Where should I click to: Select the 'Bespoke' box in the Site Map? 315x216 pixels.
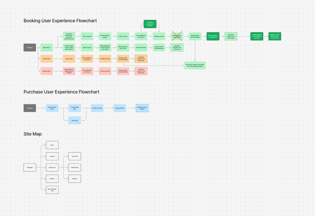pos(75,179)
